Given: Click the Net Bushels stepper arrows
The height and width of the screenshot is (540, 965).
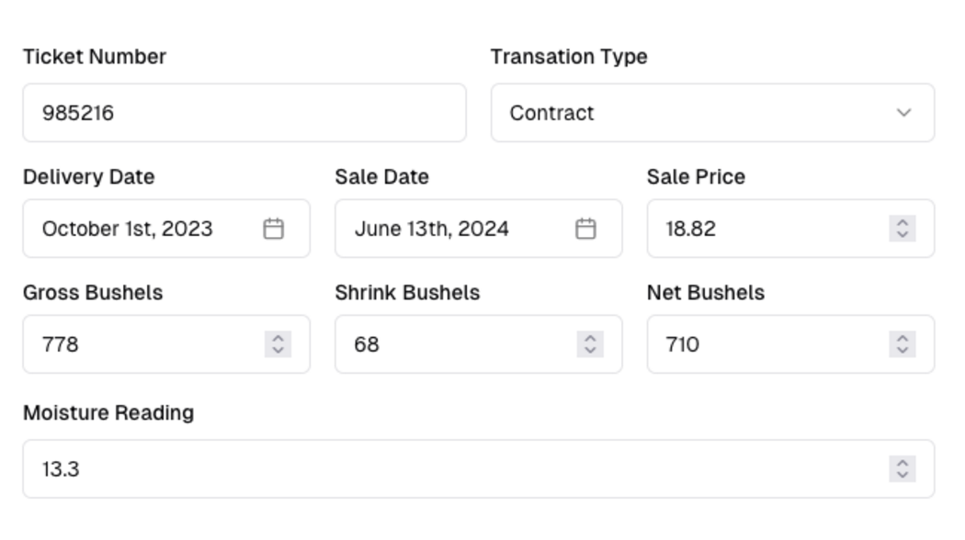Looking at the screenshot, I should coord(903,344).
